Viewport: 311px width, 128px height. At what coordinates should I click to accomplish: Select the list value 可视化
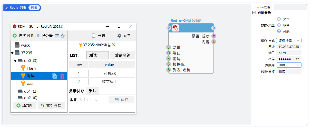(112, 73)
